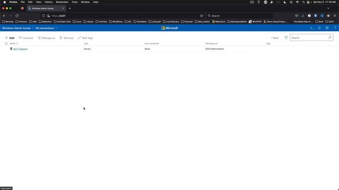This screenshot has height=190, width=339.
Task: Click the Servers type cell
Action: (87, 49)
